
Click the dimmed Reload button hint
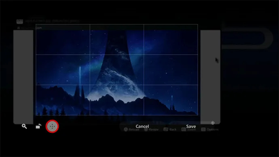(131, 129)
